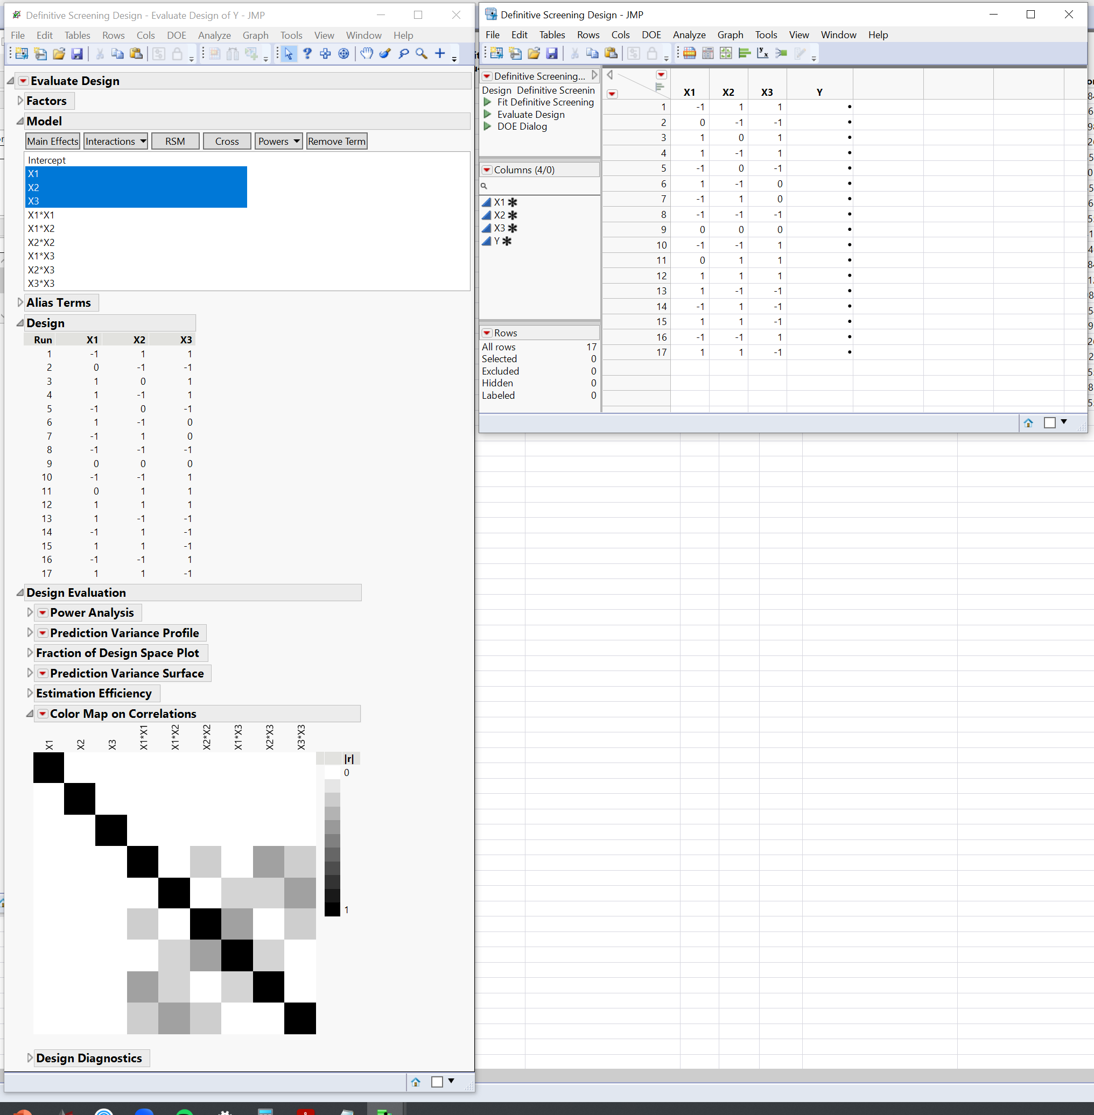The width and height of the screenshot is (1094, 1115).
Task: Click the Remove Term button
Action: click(x=336, y=142)
